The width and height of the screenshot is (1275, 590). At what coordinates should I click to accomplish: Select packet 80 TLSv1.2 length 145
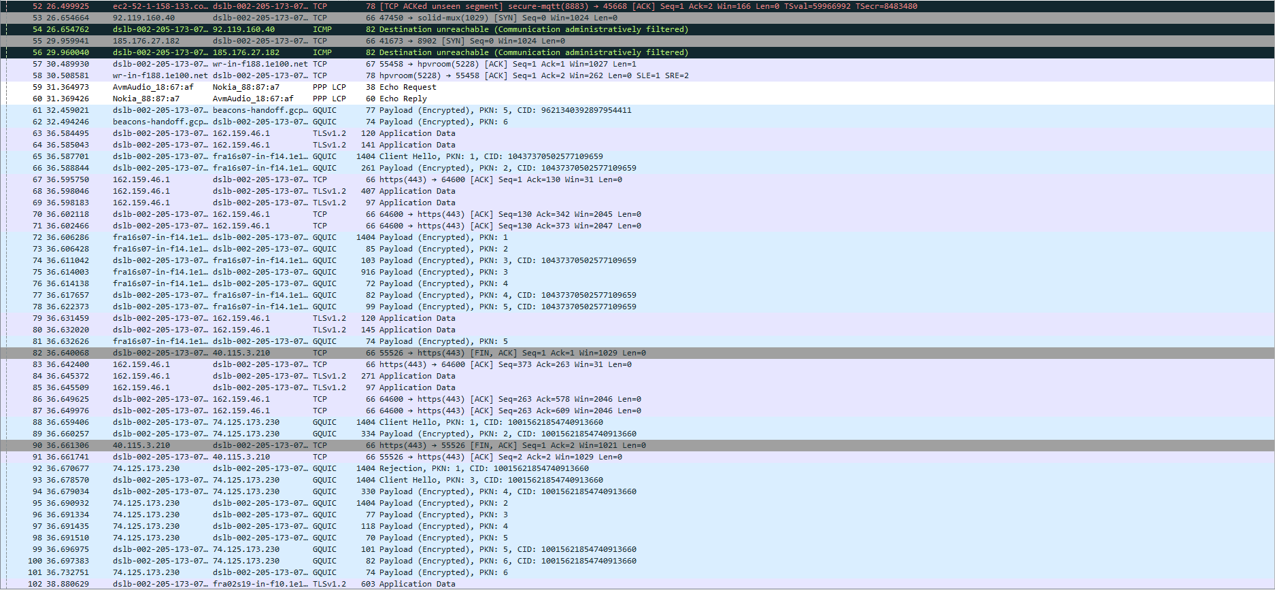[x=637, y=330]
